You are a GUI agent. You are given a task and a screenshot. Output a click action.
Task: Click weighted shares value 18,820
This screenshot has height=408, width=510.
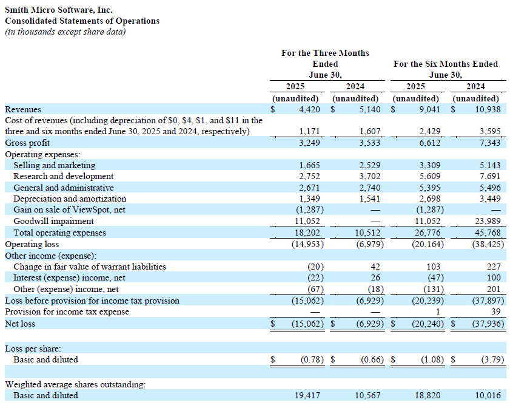(428, 396)
